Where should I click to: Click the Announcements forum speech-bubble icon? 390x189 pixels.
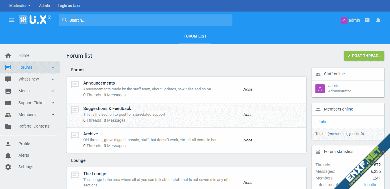[x=75, y=85]
